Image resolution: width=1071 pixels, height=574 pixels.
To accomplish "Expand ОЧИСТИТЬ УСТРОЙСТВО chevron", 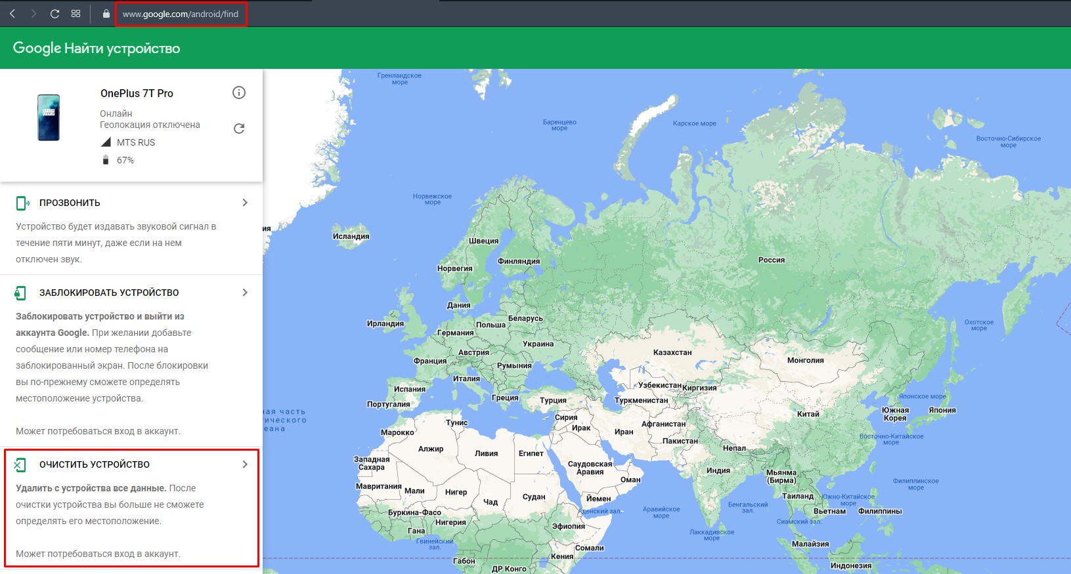I will pyautogui.click(x=245, y=464).
